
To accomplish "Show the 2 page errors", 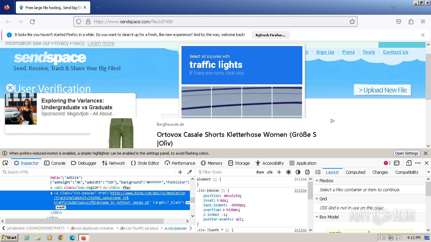I will [x=387, y=163].
